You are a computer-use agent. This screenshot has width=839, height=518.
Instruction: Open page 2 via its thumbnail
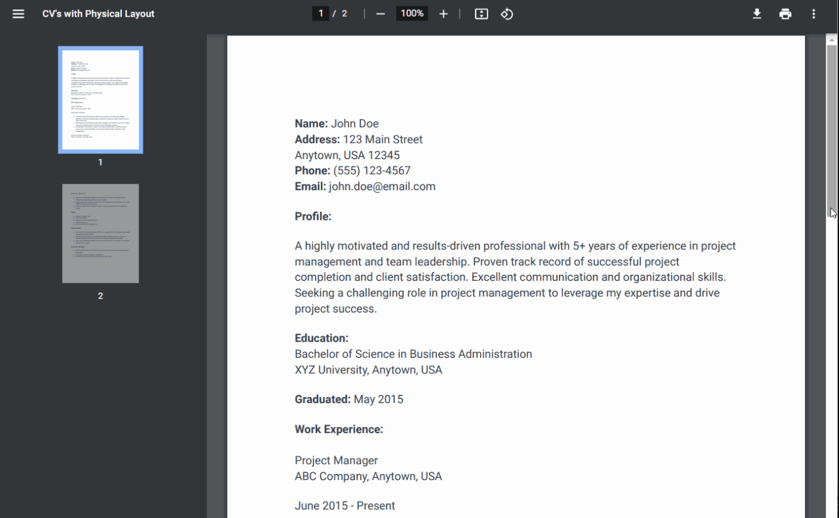coord(100,233)
